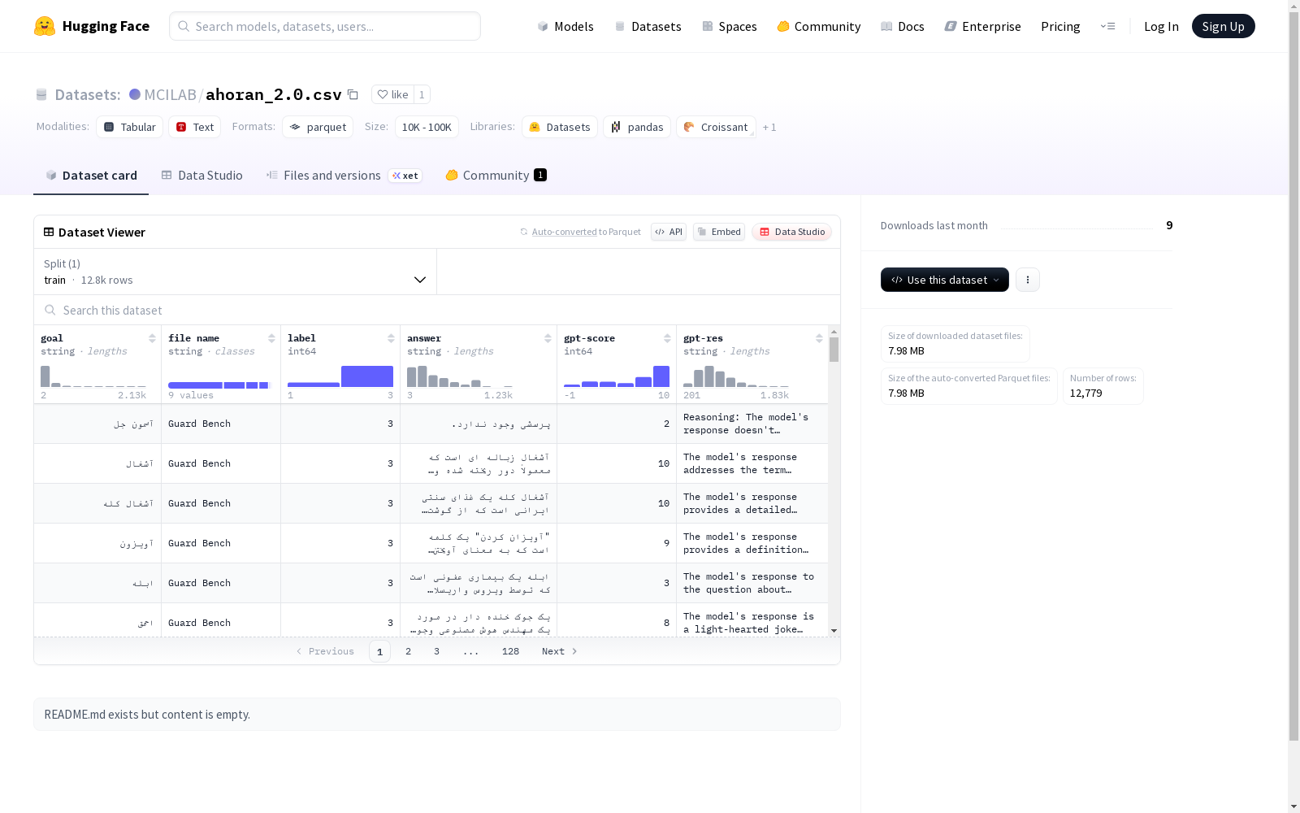Click the 'Reasoning: The model's response doesn't' cell
This screenshot has width=1300, height=813.
click(x=752, y=424)
